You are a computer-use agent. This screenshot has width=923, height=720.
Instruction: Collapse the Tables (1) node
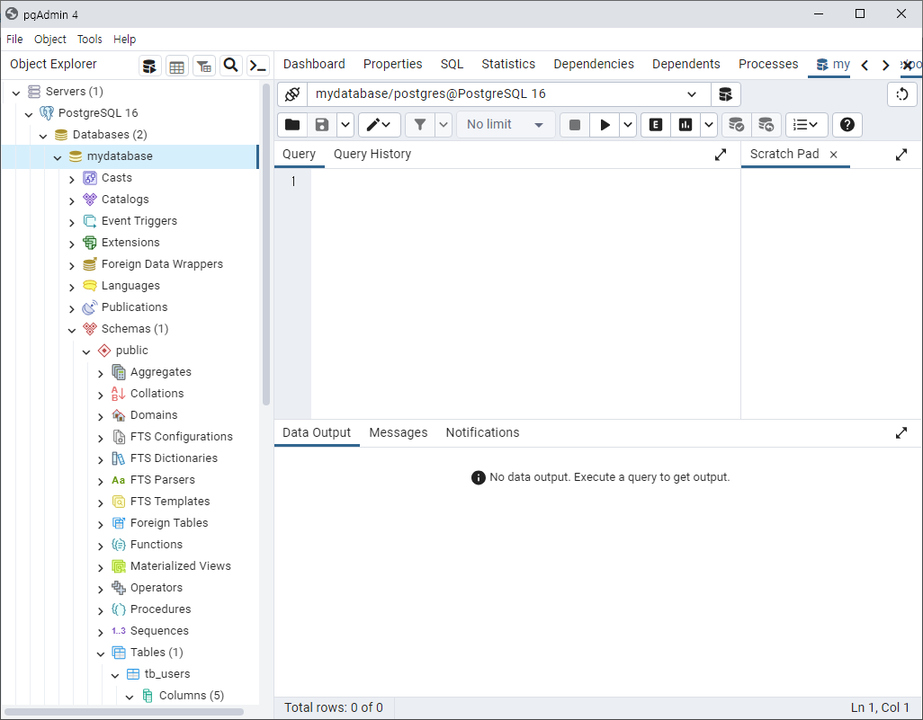[x=101, y=653]
